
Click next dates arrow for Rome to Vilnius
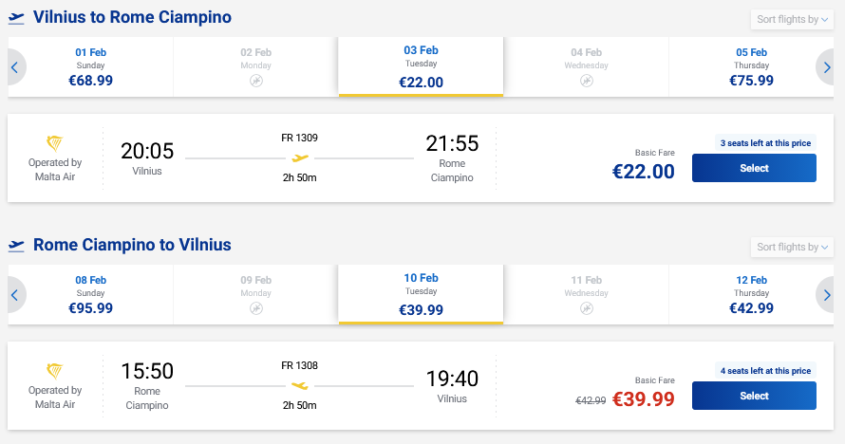[829, 295]
